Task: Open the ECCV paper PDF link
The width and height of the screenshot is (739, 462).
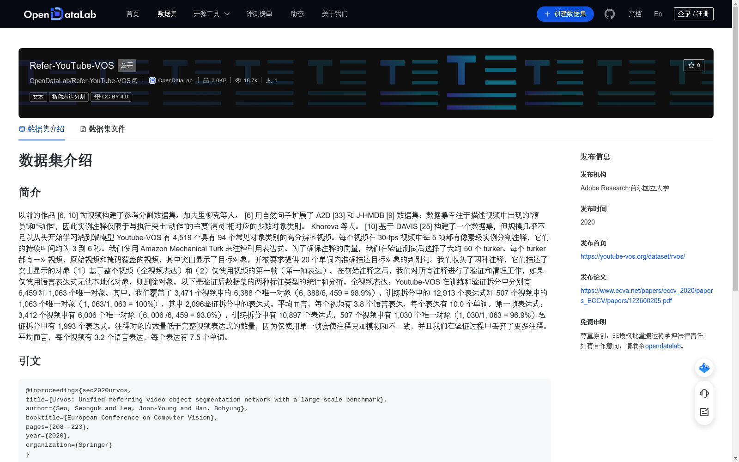Action: click(x=647, y=296)
